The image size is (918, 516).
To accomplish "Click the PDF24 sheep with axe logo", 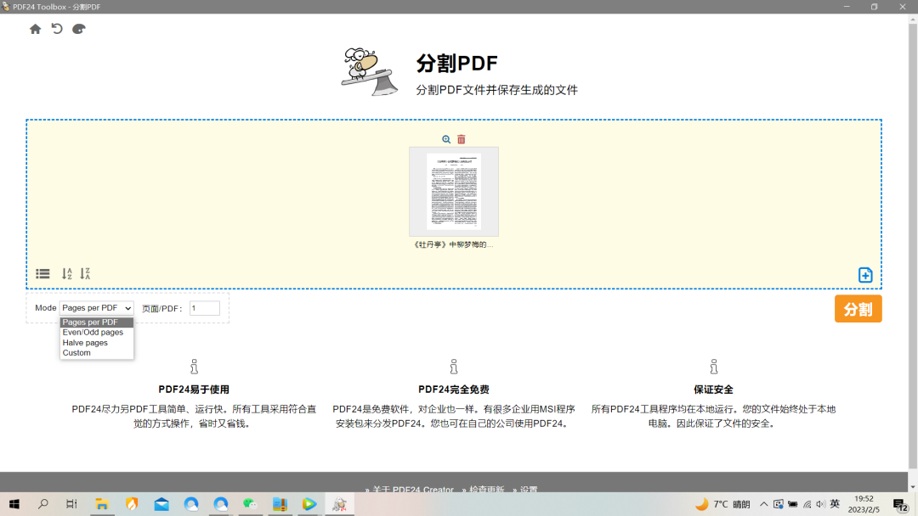I will click(x=370, y=72).
